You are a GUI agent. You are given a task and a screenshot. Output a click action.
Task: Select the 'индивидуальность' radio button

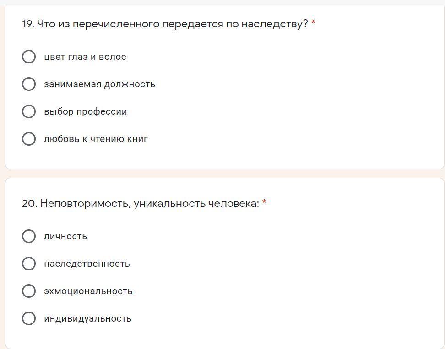coord(28,318)
